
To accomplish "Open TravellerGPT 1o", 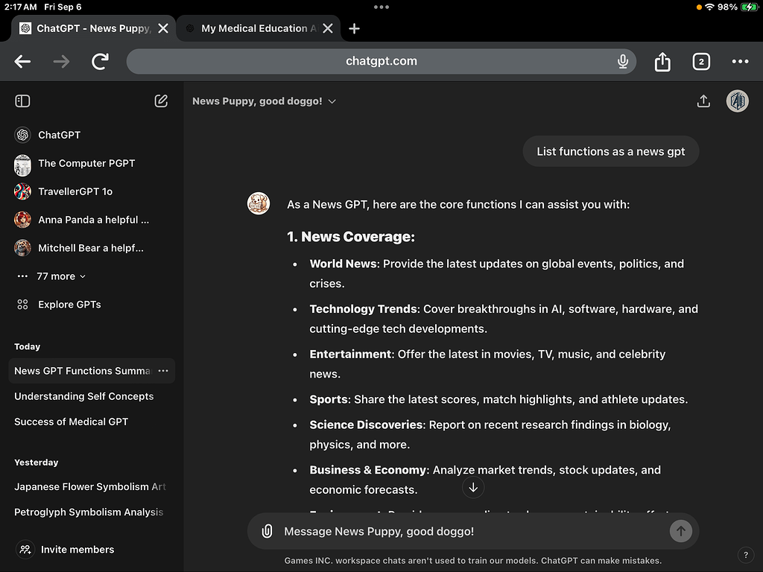I will [x=92, y=191].
